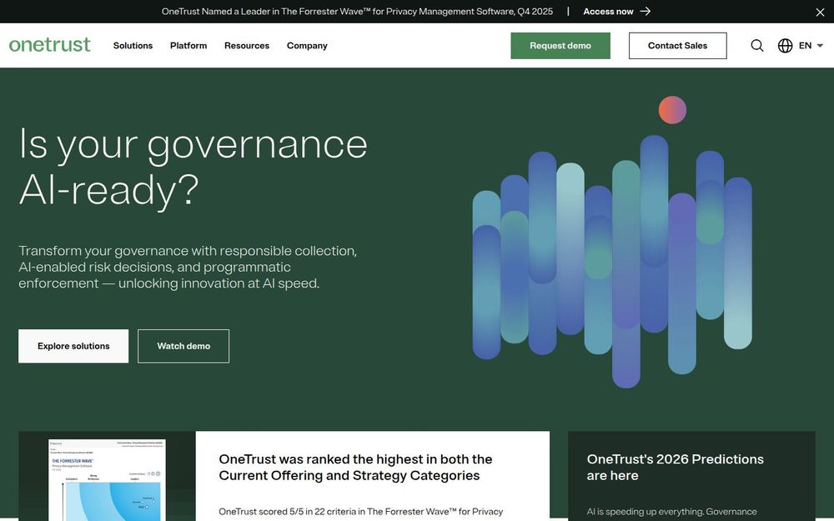Screen dimensions: 834x521
Task: Open the Platform menu
Action: [x=188, y=46]
